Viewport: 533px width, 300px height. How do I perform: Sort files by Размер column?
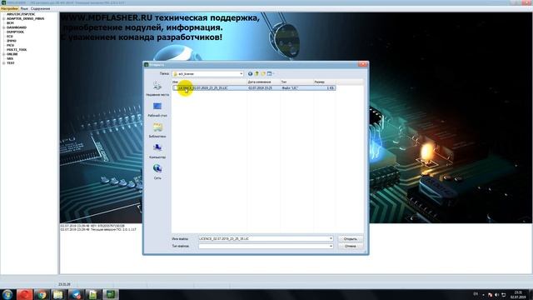pyautogui.click(x=324, y=82)
